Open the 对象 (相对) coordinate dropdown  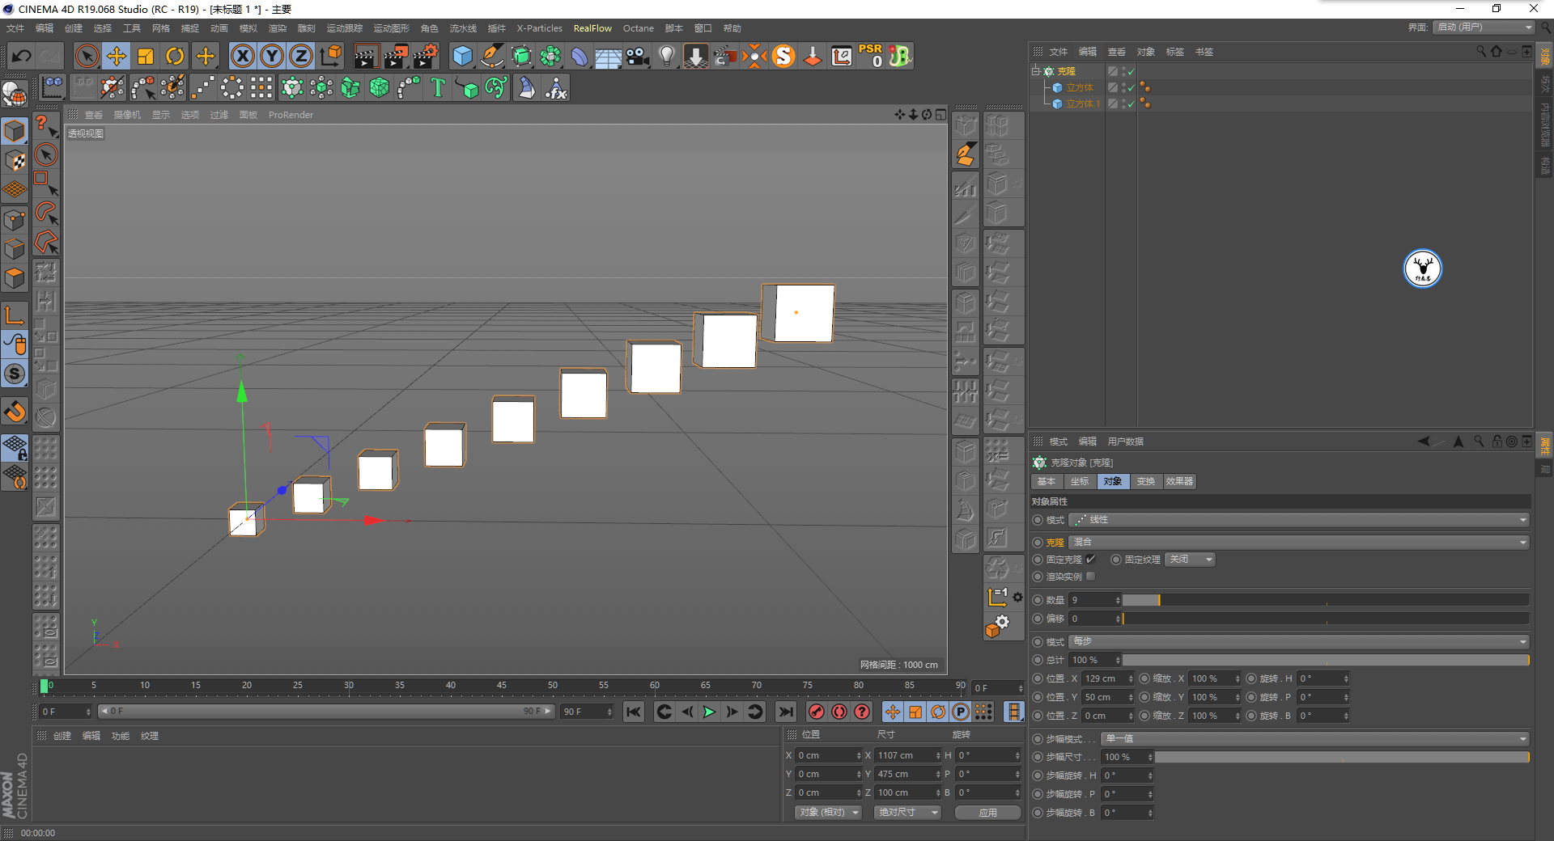[x=827, y=812]
